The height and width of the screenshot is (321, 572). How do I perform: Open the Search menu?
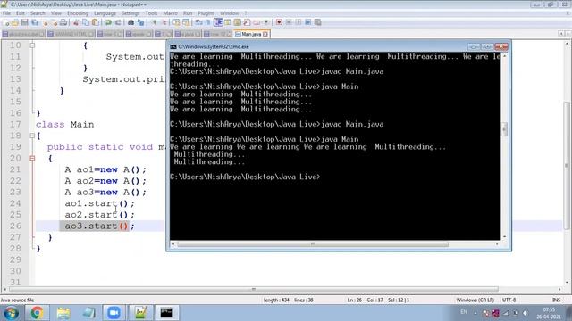38,13
